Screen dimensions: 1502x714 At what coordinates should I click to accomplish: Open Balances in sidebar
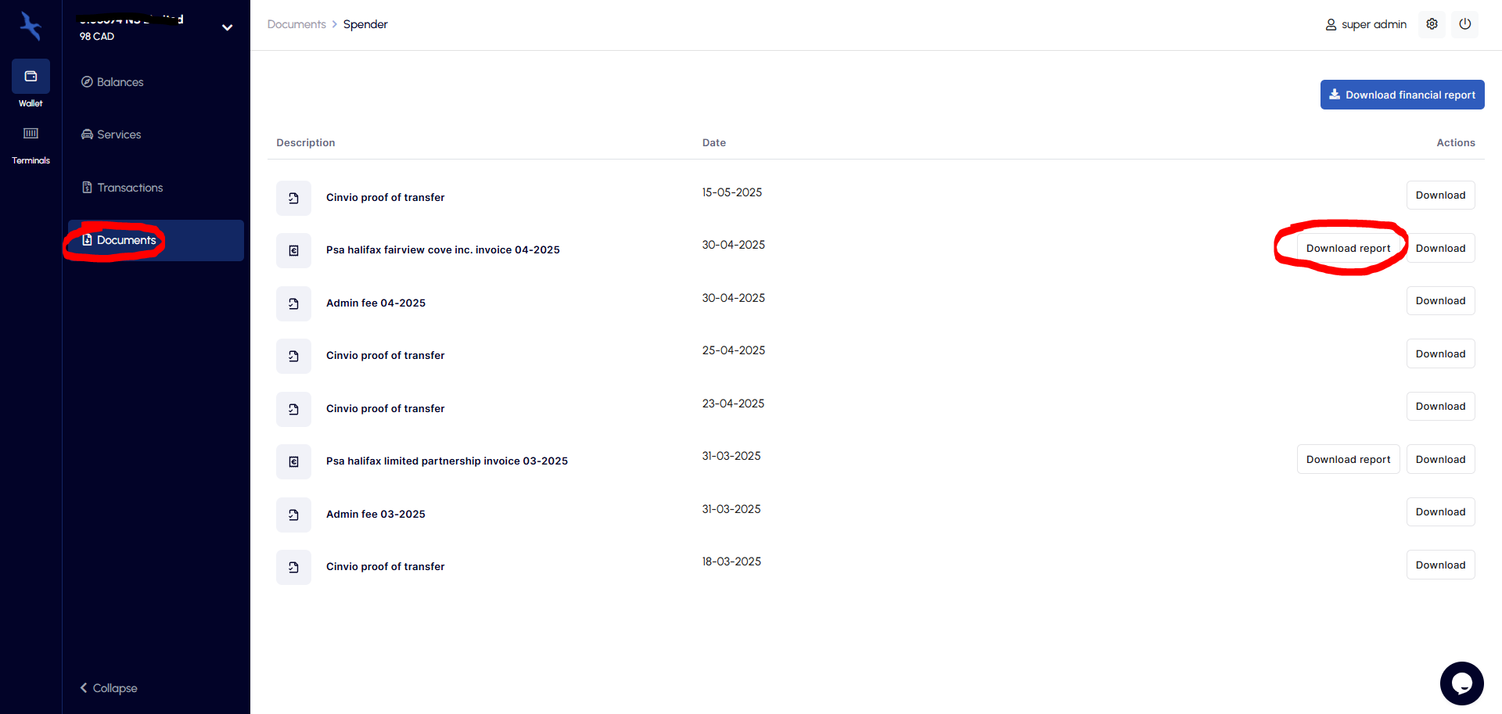tap(113, 82)
